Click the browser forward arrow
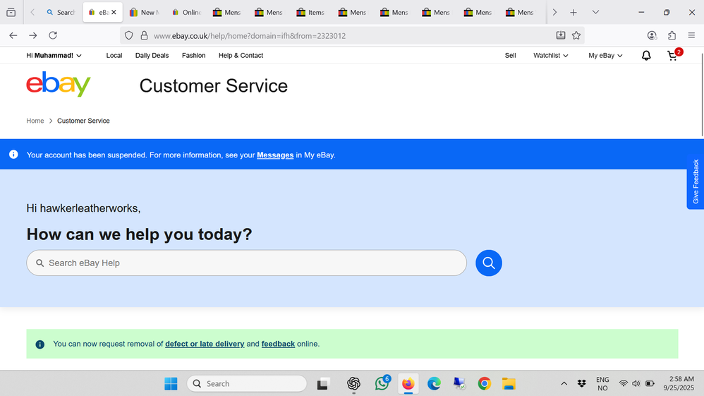 32,35
